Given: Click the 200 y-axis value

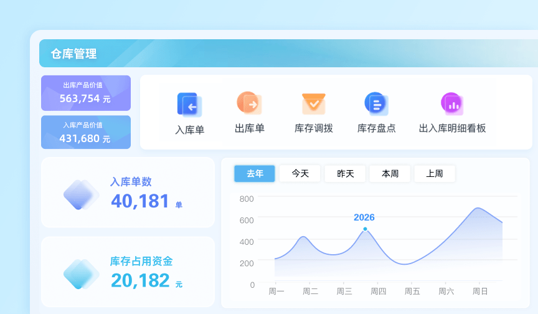Looking at the screenshot, I should 247,264.
